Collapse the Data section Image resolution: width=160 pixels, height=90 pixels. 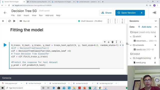(156, 27)
